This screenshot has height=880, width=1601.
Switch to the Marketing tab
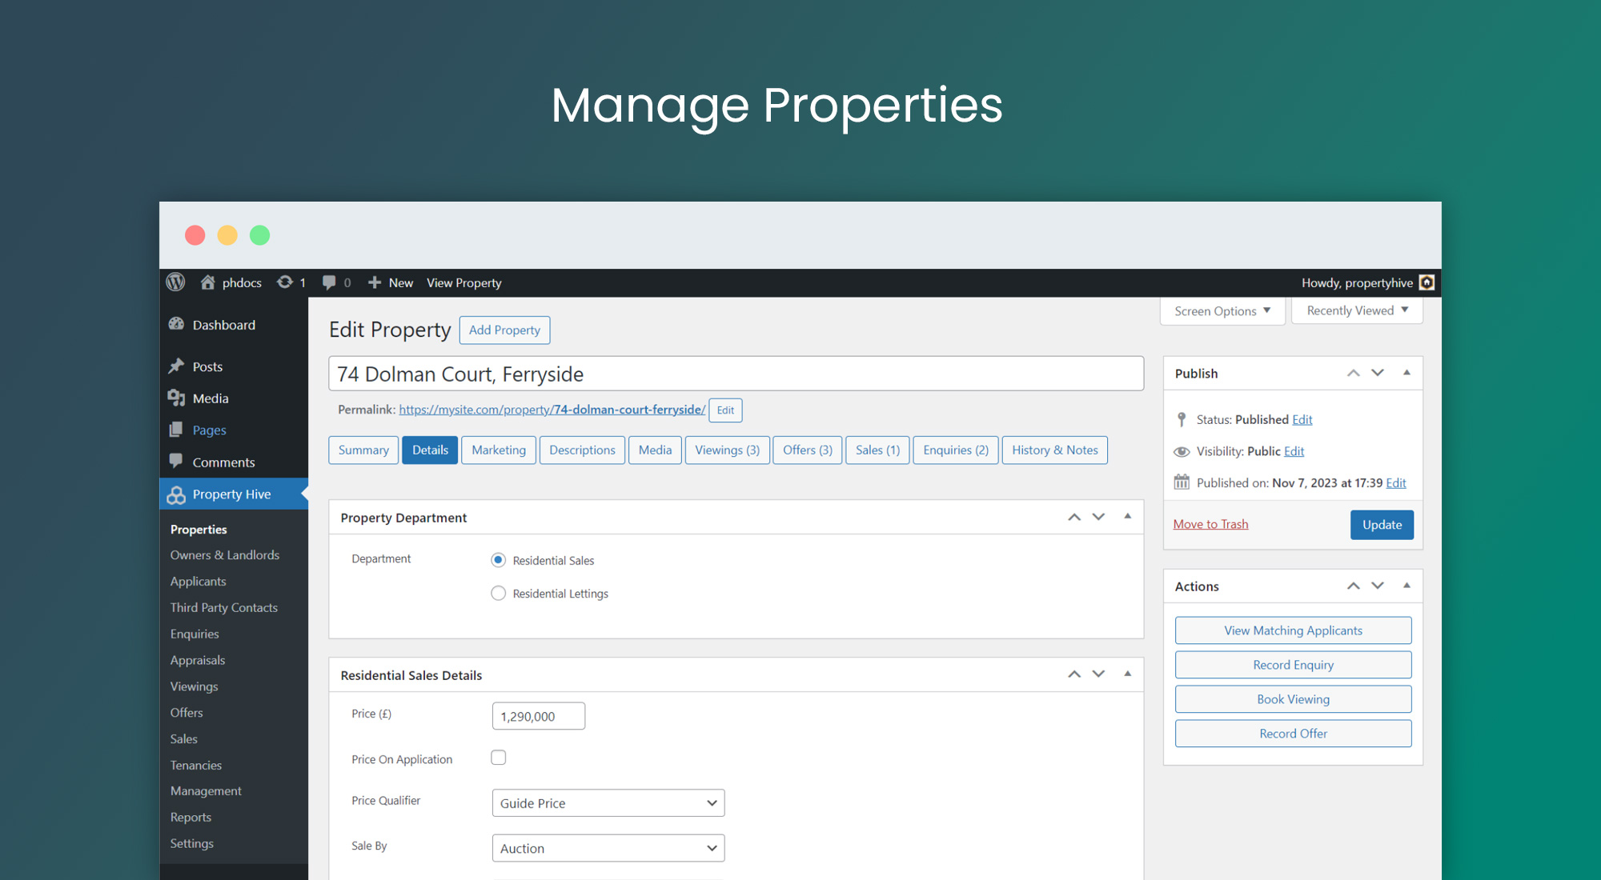498,450
